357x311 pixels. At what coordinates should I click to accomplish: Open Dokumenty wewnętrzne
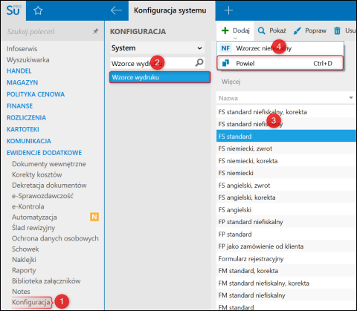coord(49,164)
